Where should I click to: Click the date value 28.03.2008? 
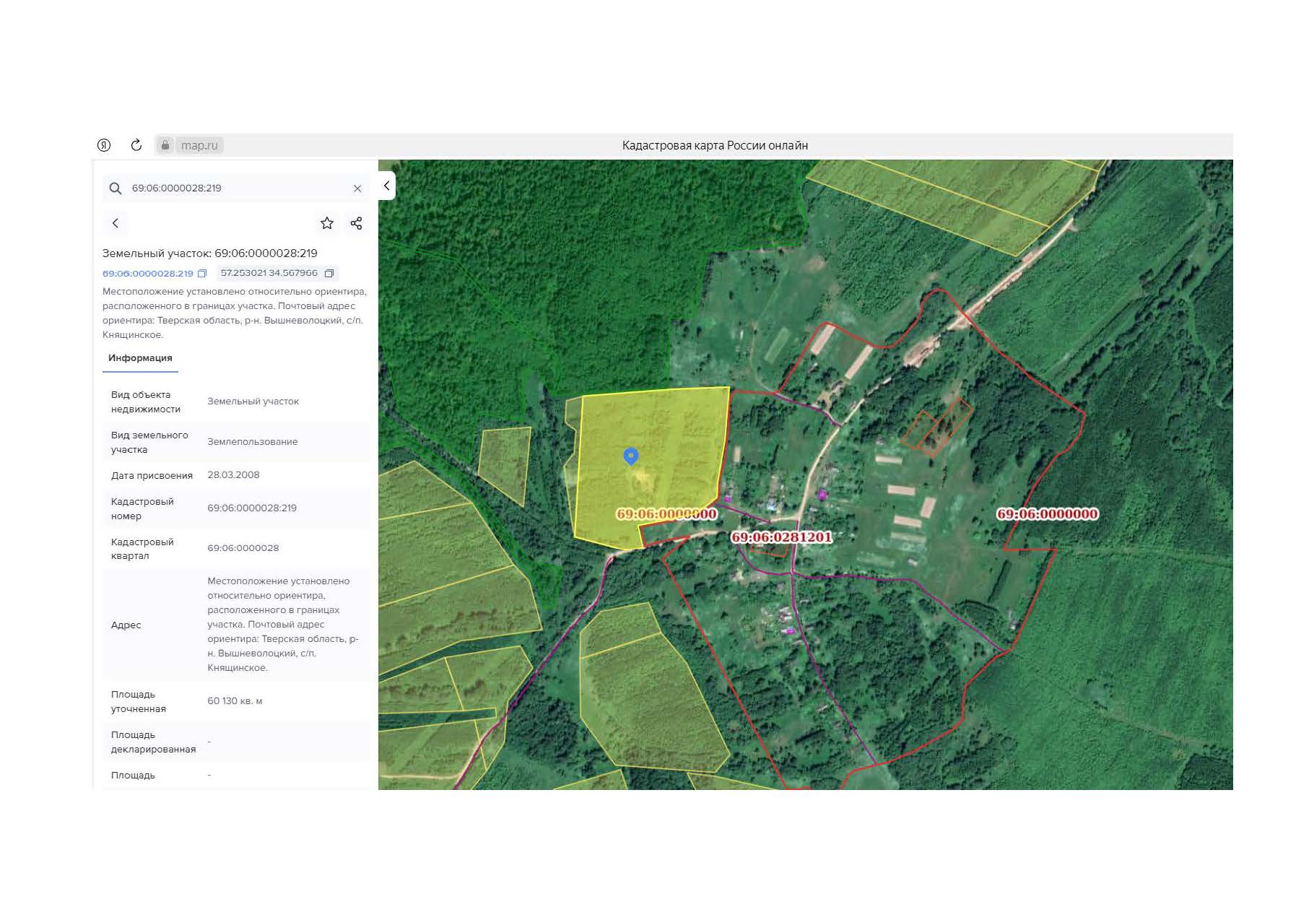click(x=233, y=475)
